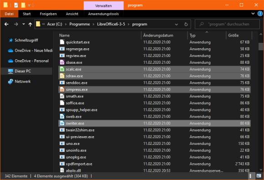Switch to large icons view in status bar

point(259,176)
